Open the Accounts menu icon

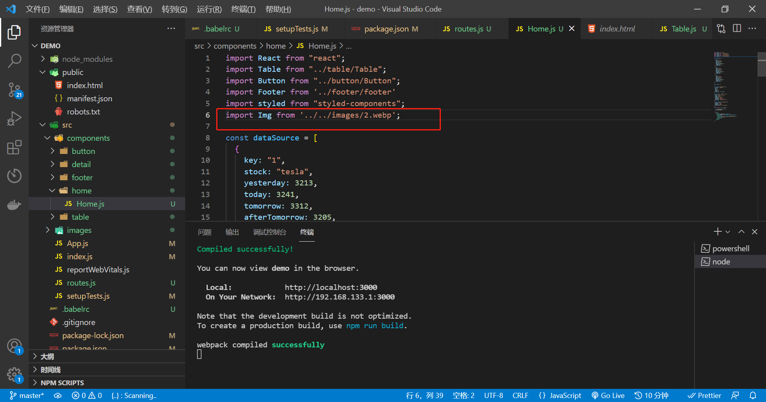[x=14, y=346]
